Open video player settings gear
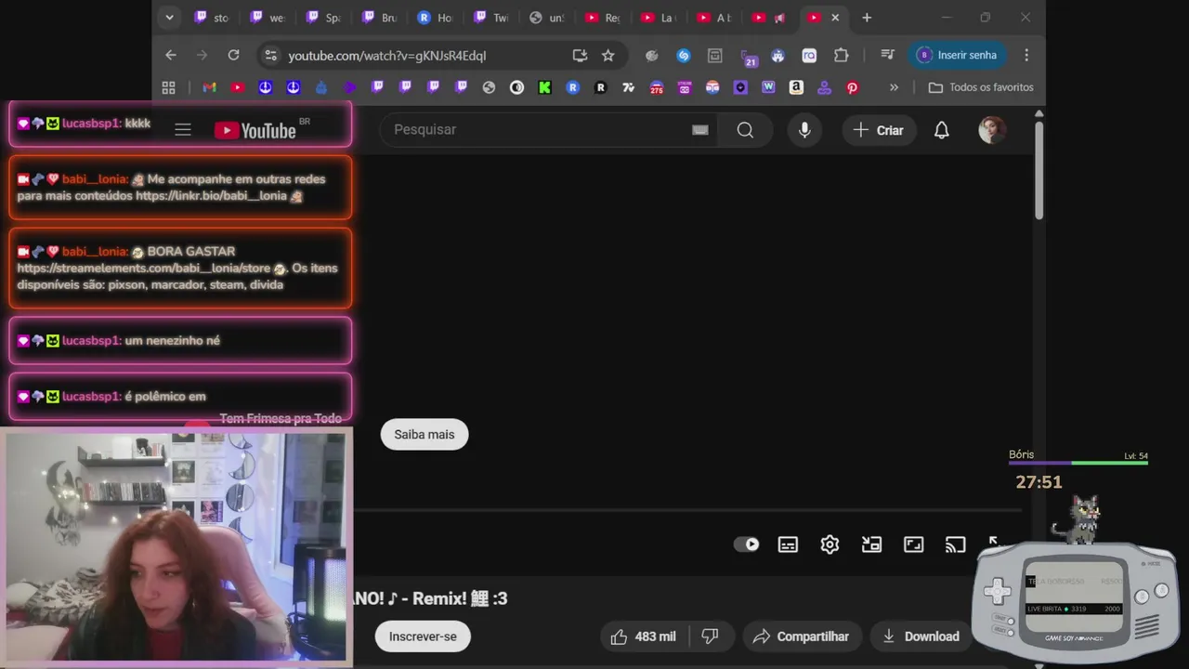 (x=830, y=544)
